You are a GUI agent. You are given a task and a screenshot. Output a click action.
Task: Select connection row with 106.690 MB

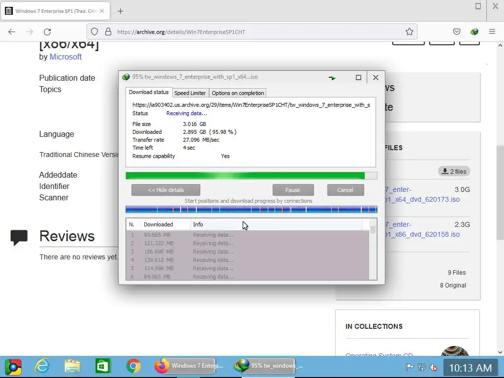248,252
